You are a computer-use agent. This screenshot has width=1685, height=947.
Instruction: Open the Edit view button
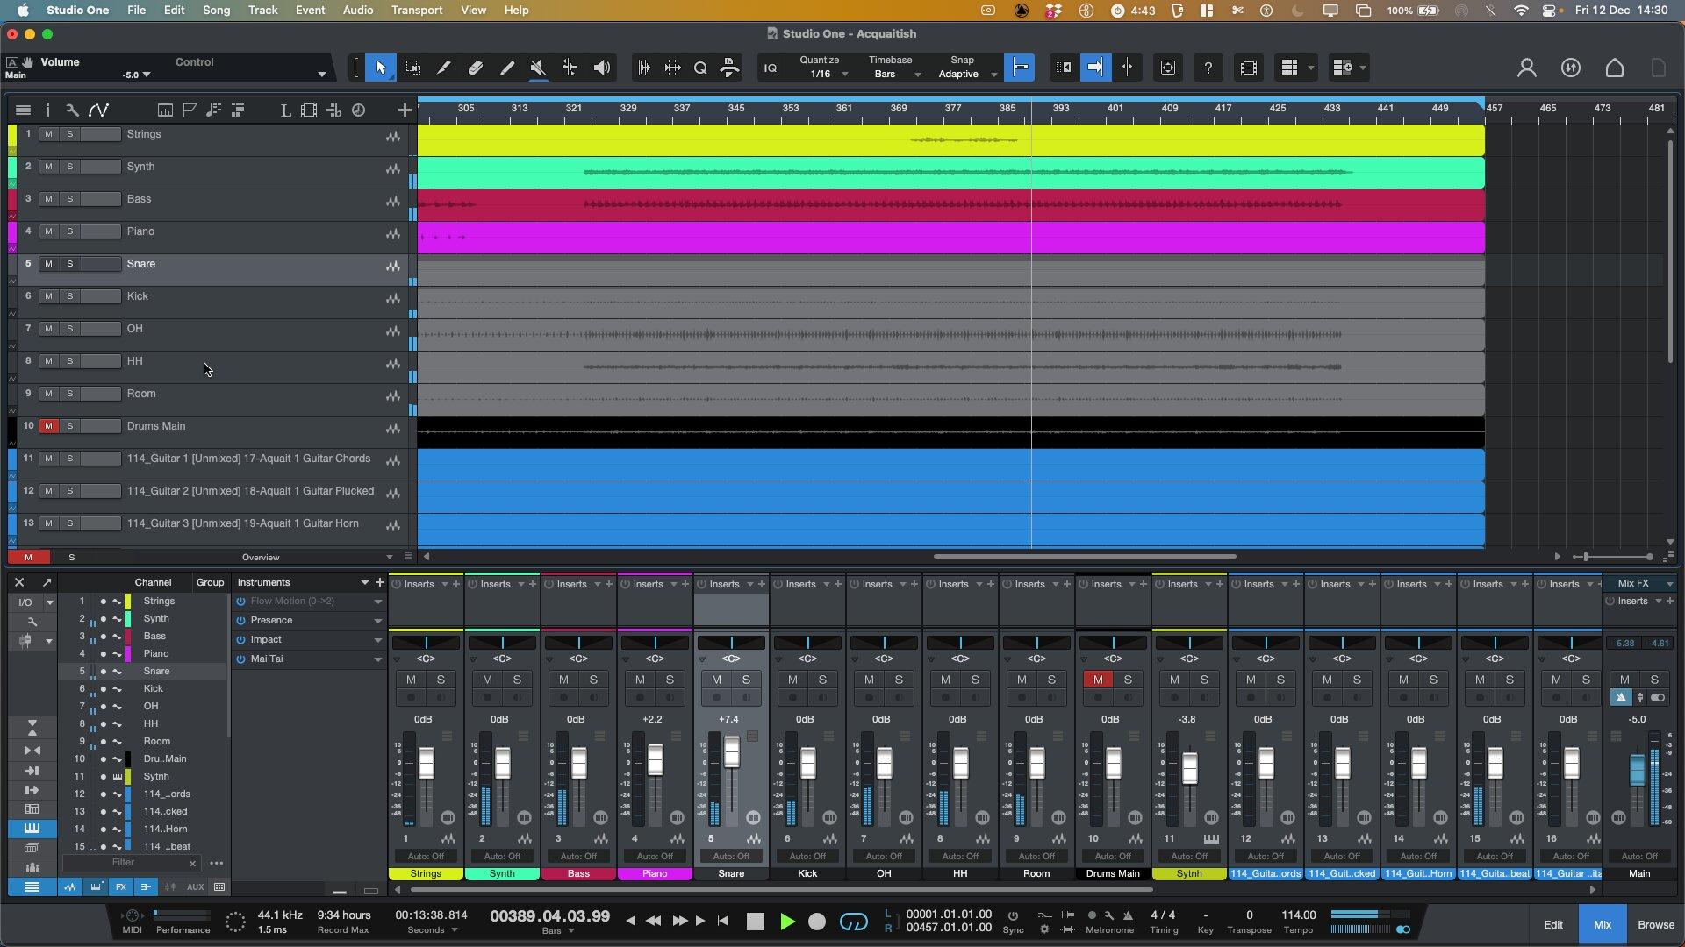[1553, 924]
